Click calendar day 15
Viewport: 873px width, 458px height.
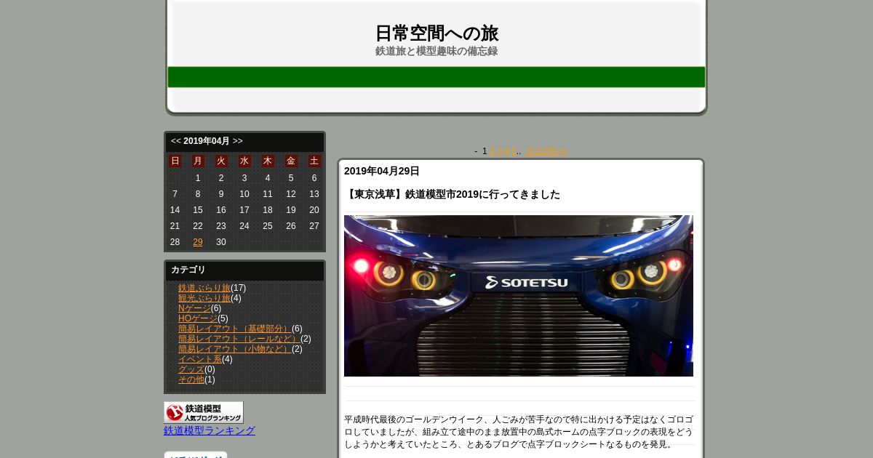coord(198,210)
